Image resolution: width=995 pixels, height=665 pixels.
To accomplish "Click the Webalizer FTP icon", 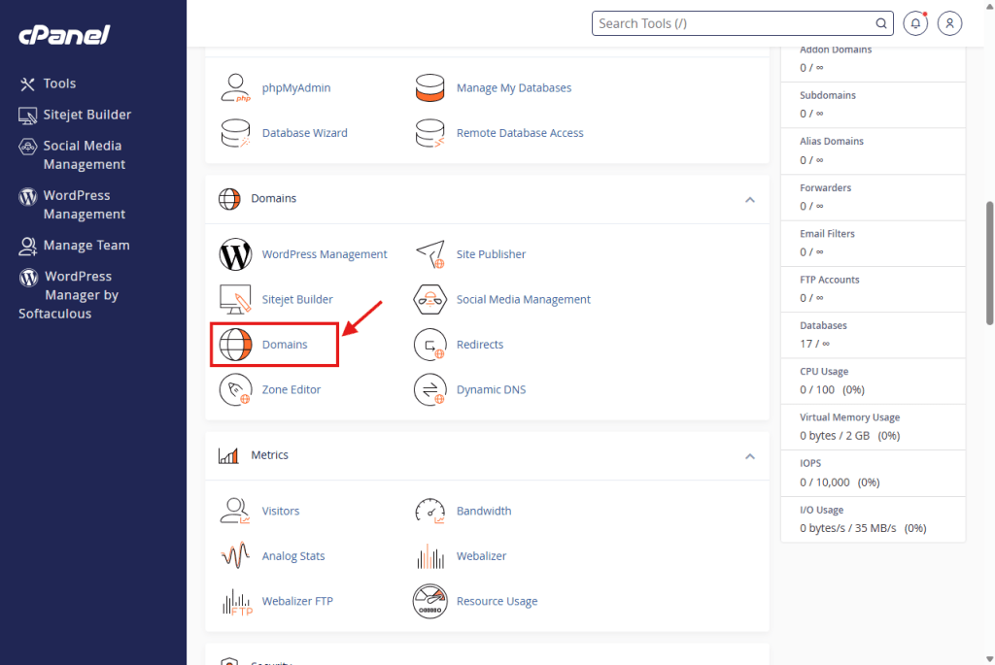I will click(236, 601).
